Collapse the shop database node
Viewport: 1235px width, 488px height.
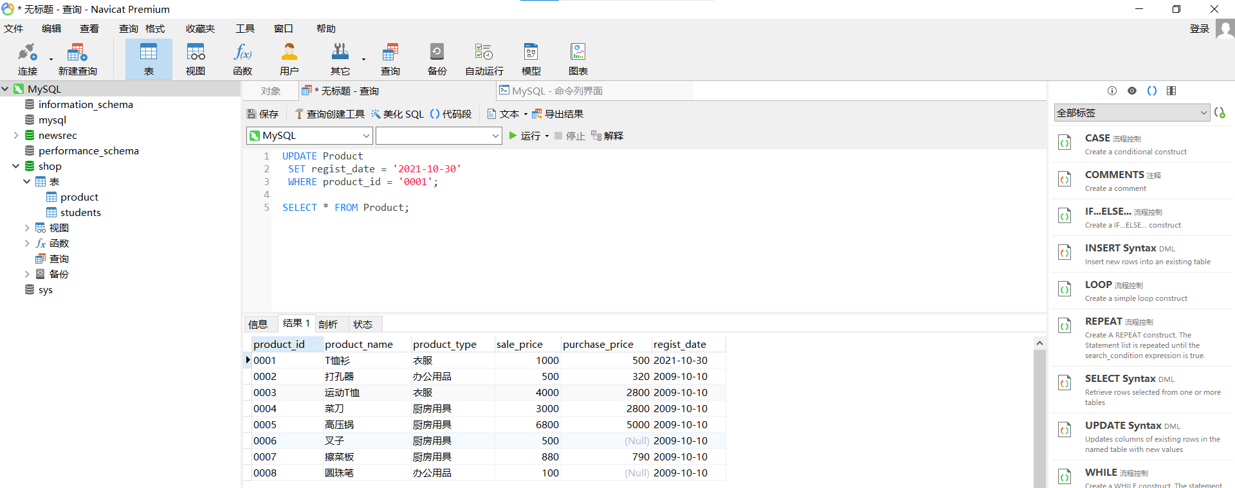coord(16,167)
